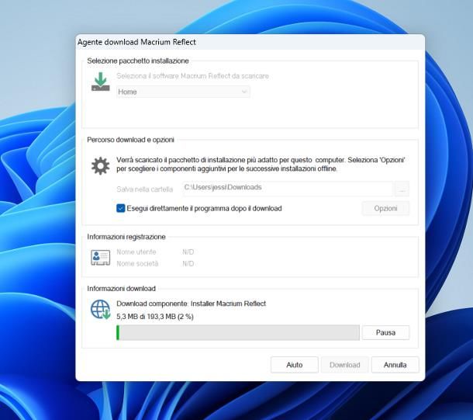Click the 'Nome utente' label
The image size is (473, 420).
pos(136,252)
